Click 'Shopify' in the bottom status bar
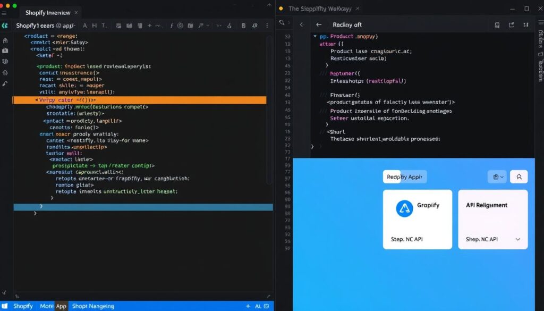The image size is (544, 311). pyautogui.click(x=23, y=306)
